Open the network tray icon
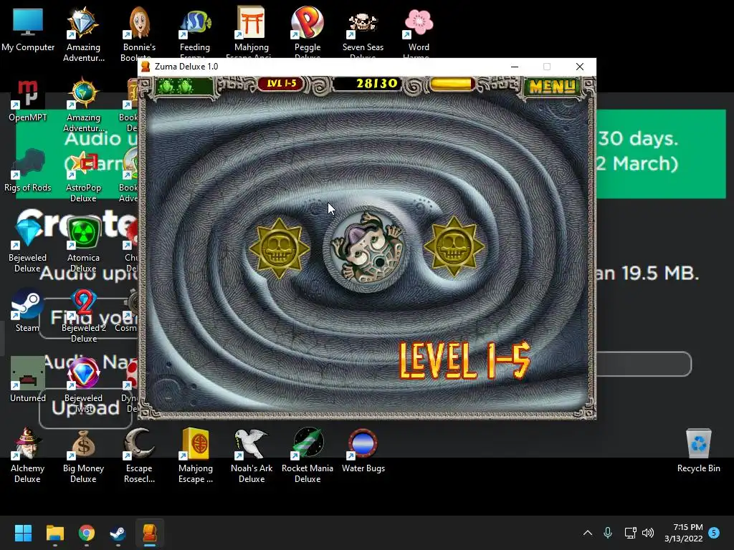Image resolution: width=734 pixels, height=550 pixels. pos(630,533)
